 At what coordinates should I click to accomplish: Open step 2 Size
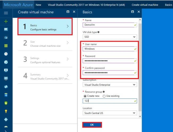45,43
